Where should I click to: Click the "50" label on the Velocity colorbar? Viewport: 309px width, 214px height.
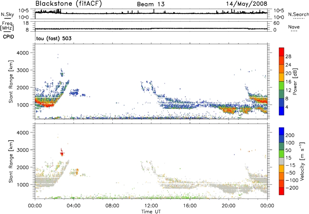click(289, 150)
